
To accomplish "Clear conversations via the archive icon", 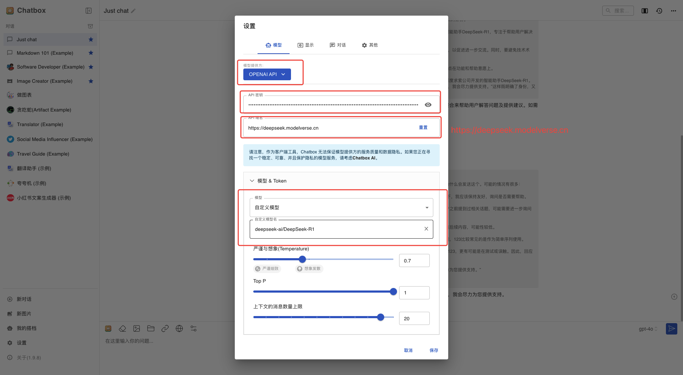I will click(90, 26).
